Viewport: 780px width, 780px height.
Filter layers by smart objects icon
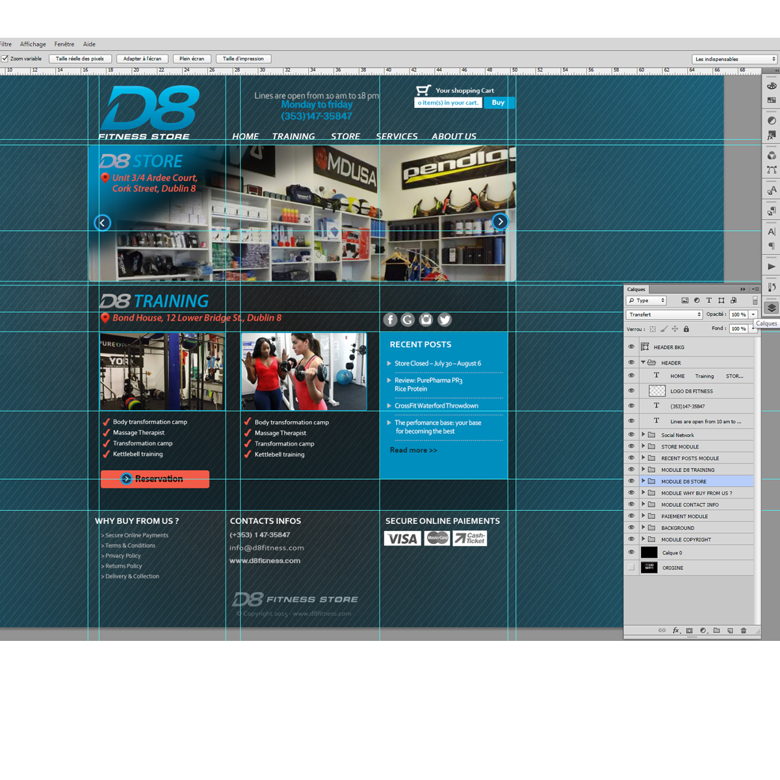coord(734,300)
